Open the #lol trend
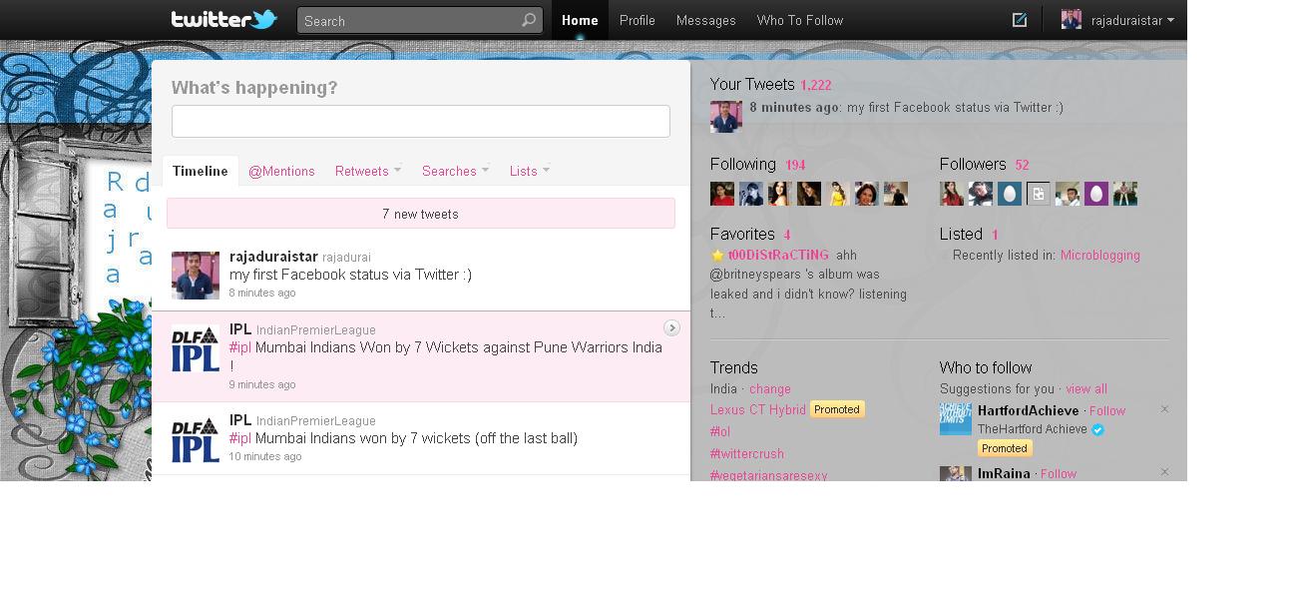The image size is (1295, 612). (719, 432)
